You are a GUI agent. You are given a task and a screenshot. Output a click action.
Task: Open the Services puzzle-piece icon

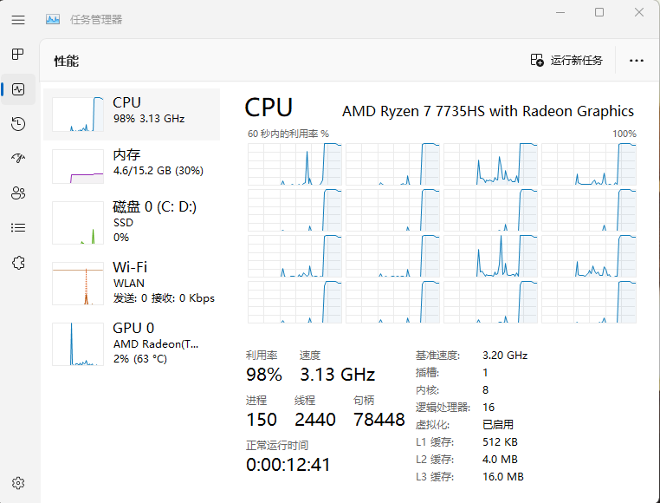click(18, 262)
